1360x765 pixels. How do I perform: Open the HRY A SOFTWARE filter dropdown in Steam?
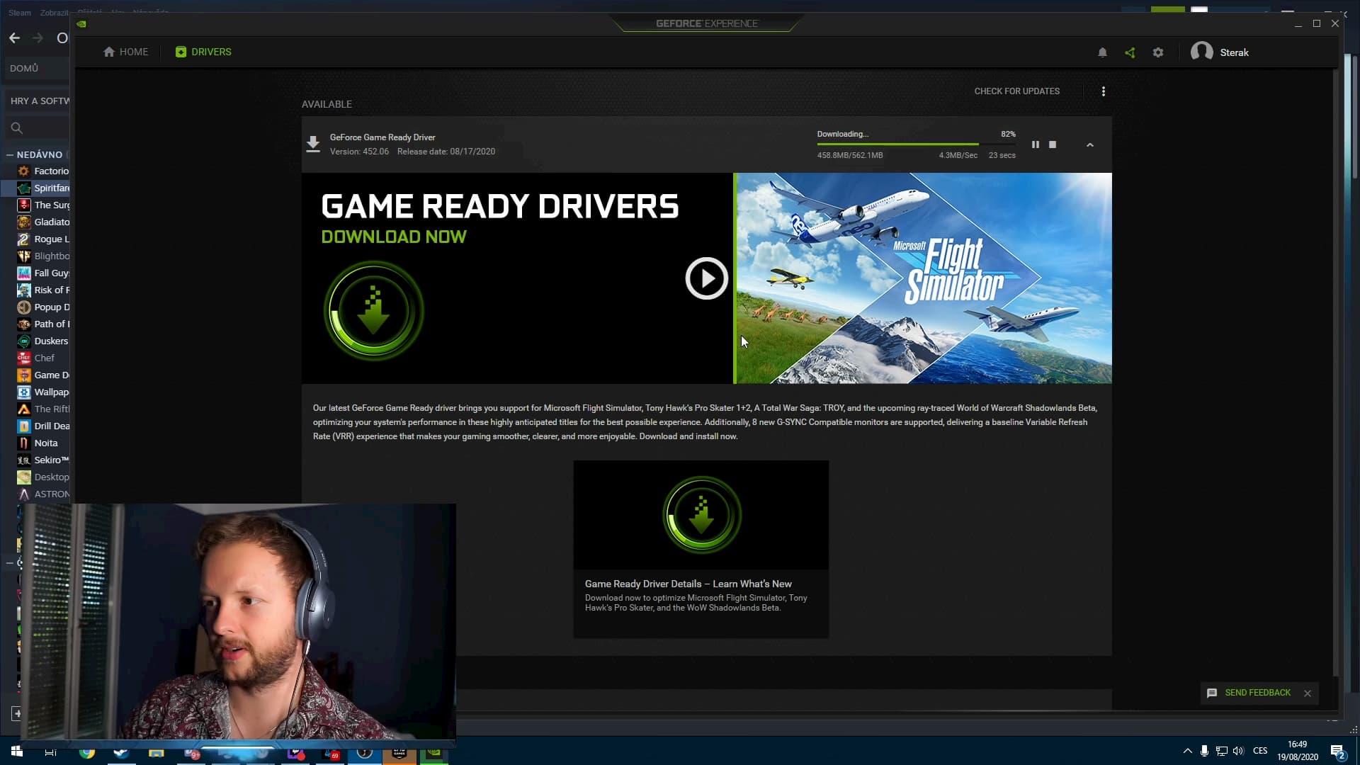tap(38, 101)
